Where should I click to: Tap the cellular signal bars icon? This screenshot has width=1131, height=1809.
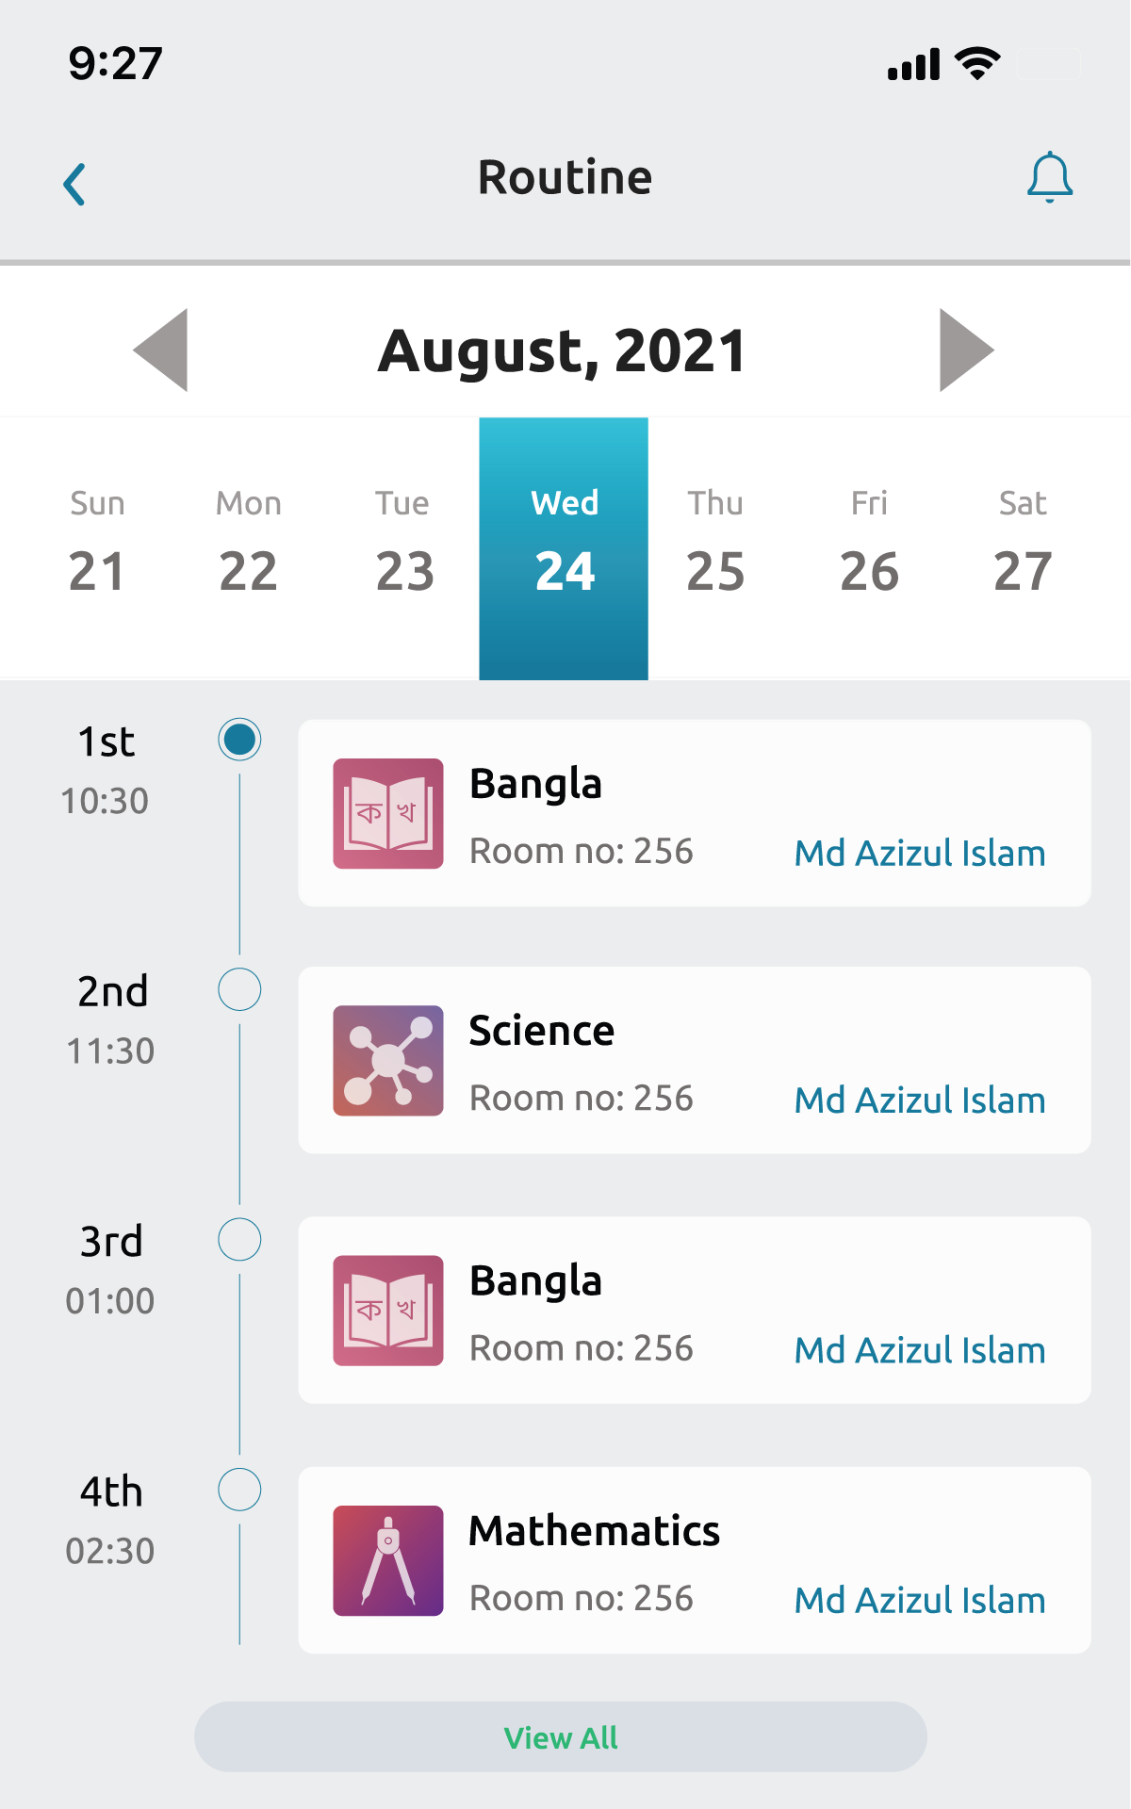pyautogui.click(x=913, y=64)
